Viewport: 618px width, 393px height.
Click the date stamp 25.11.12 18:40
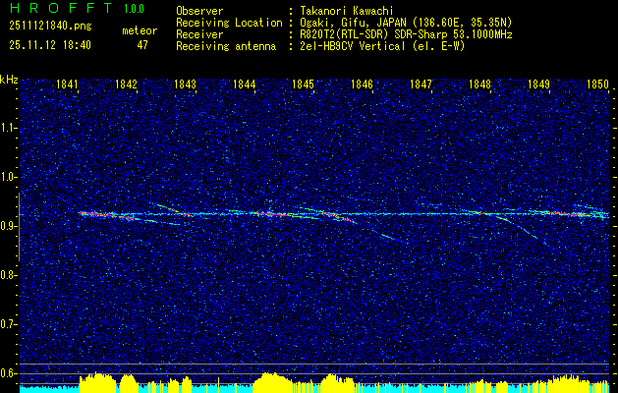coord(50,45)
